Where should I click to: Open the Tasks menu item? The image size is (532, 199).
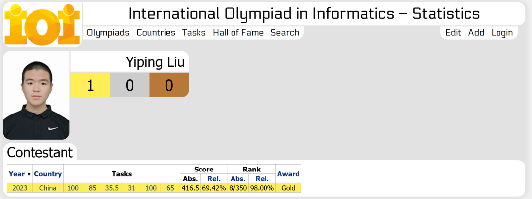click(194, 33)
